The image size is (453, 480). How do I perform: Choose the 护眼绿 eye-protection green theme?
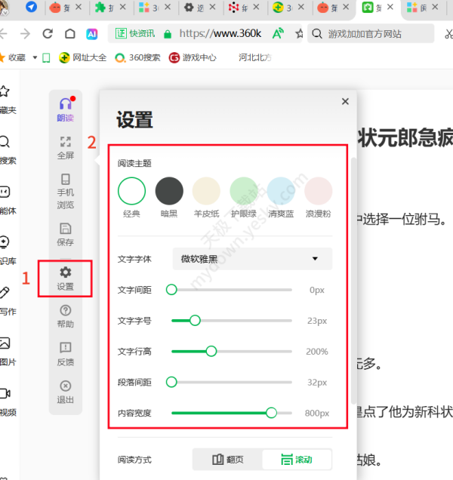[244, 191]
